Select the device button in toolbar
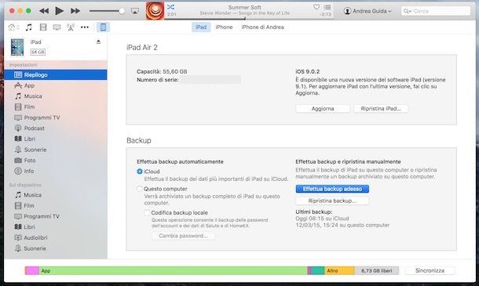This screenshot has height=286, width=479. pos(103,27)
